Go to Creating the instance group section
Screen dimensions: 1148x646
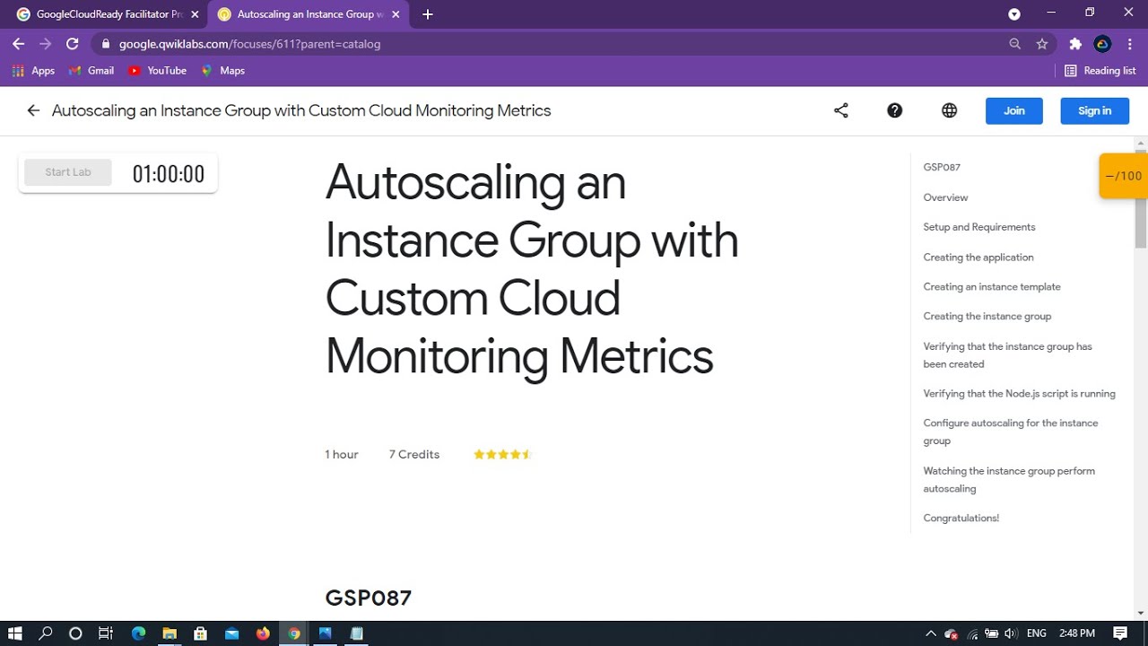click(x=987, y=317)
